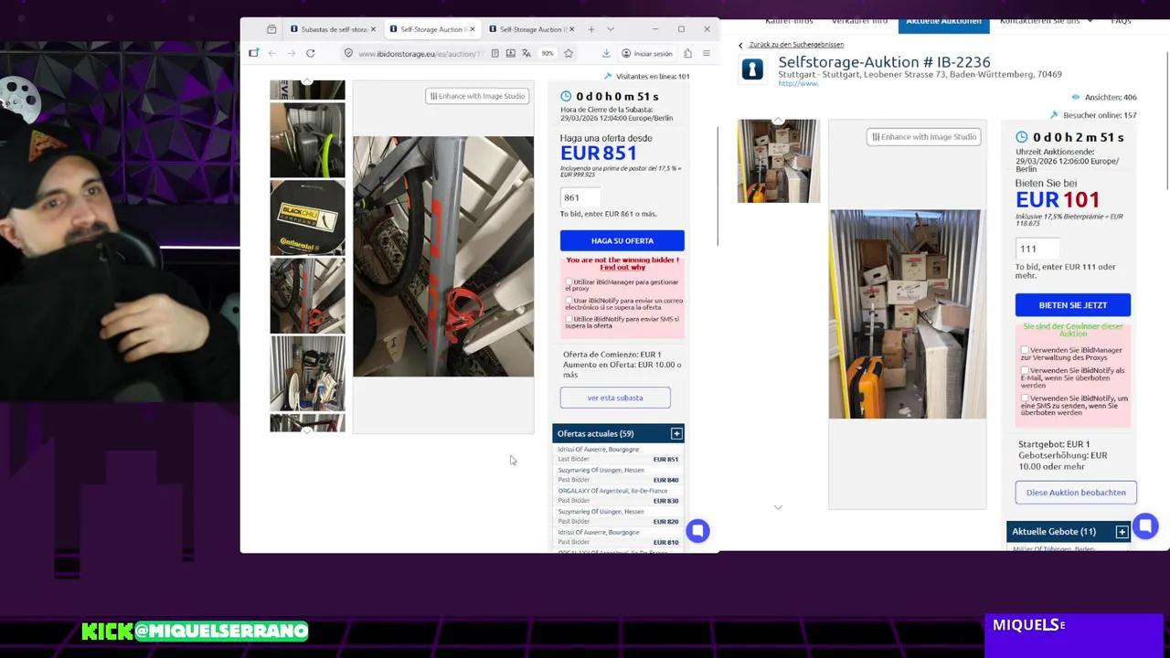
Task: Switch to the third Self-Storage Auction tab
Action: tap(528, 29)
